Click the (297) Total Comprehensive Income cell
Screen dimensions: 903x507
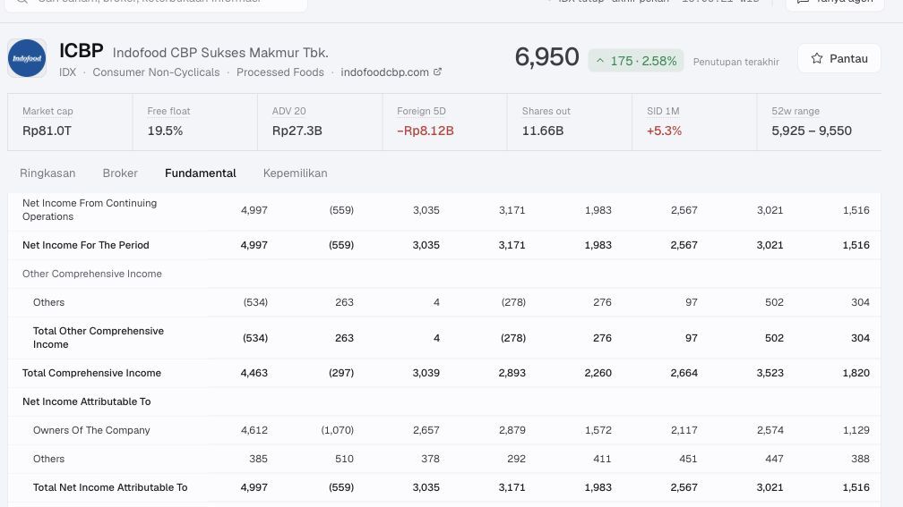tap(341, 373)
